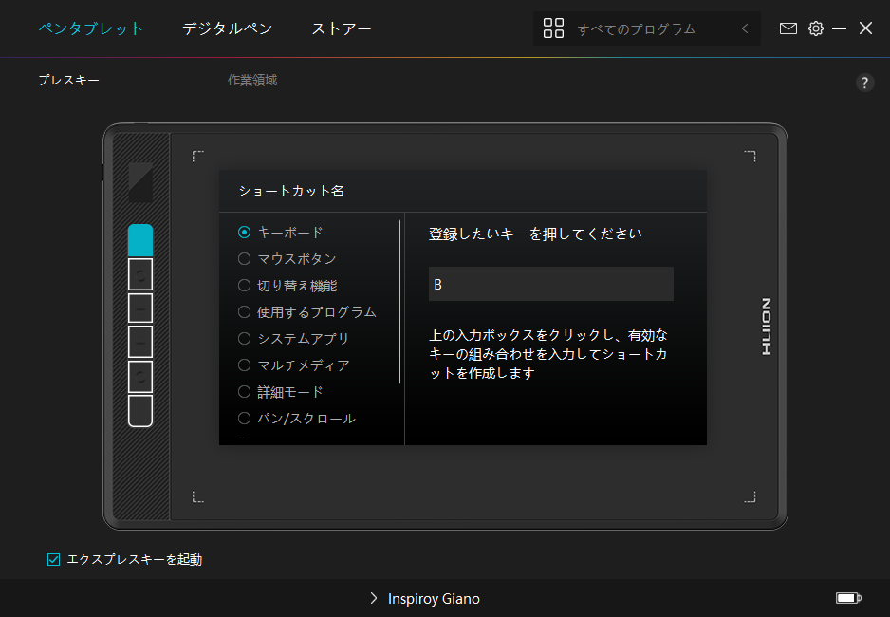This screenshot has width=890, height=617.
Task: Toggle the エクスプレスキーを起動 checkbox
Action: (53, 560)
